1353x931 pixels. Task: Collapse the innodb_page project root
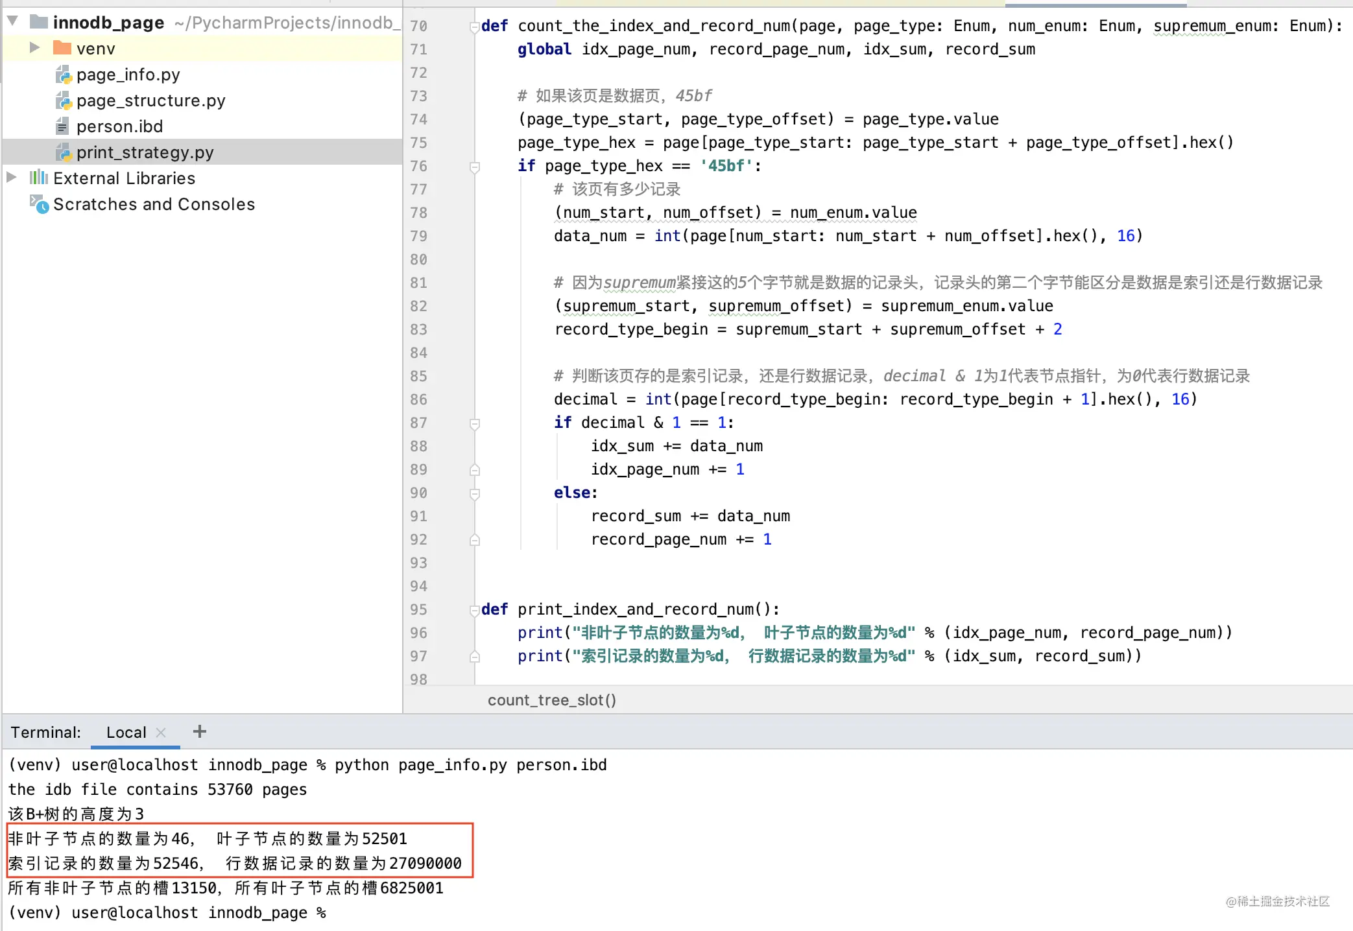click(12, 21)
